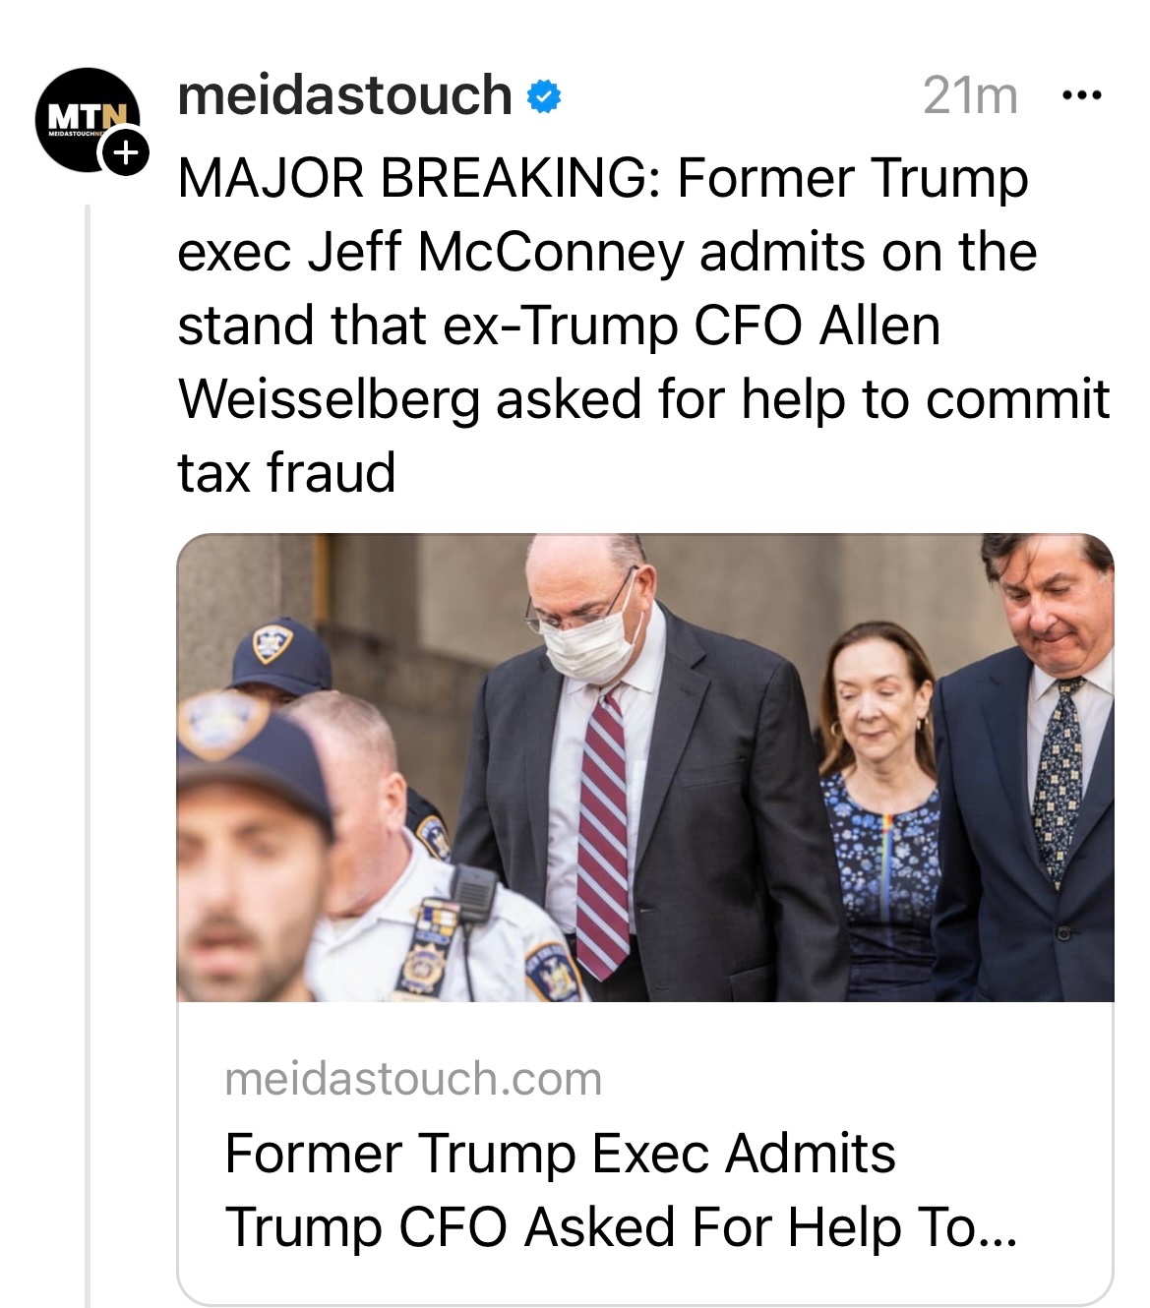
Task: Open the 'Former Trump Exec Admits' headline
Action: click(x=560, y=1153)
